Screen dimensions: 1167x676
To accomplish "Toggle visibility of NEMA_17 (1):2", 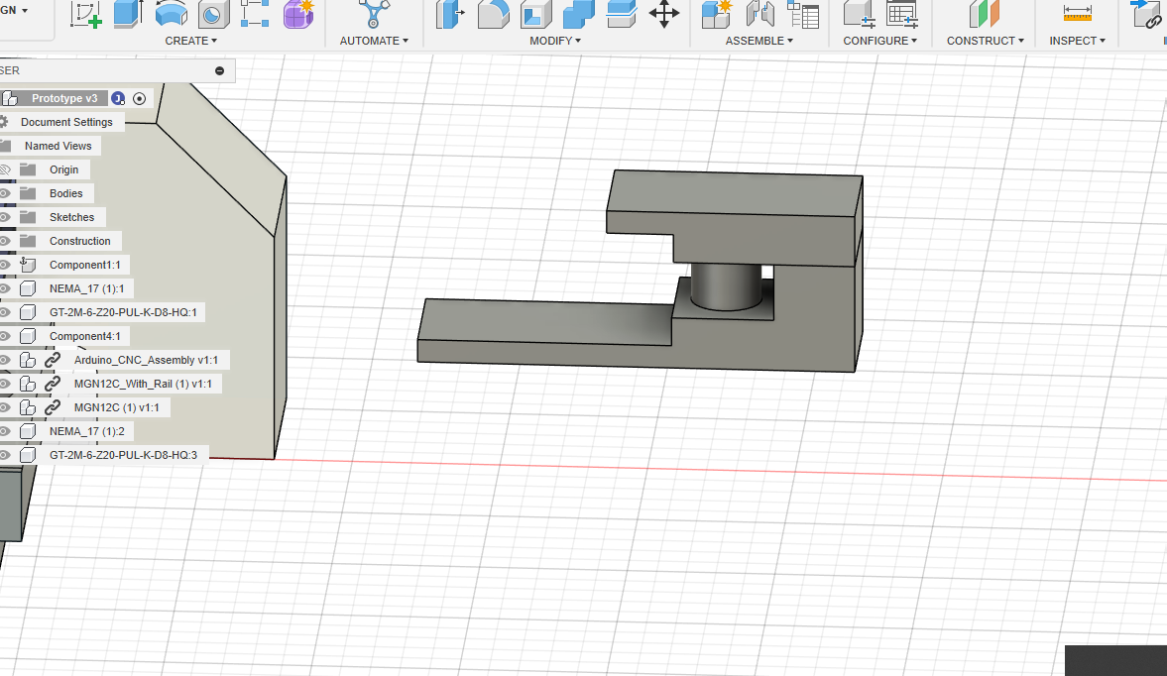I will (x=5, y=431).
